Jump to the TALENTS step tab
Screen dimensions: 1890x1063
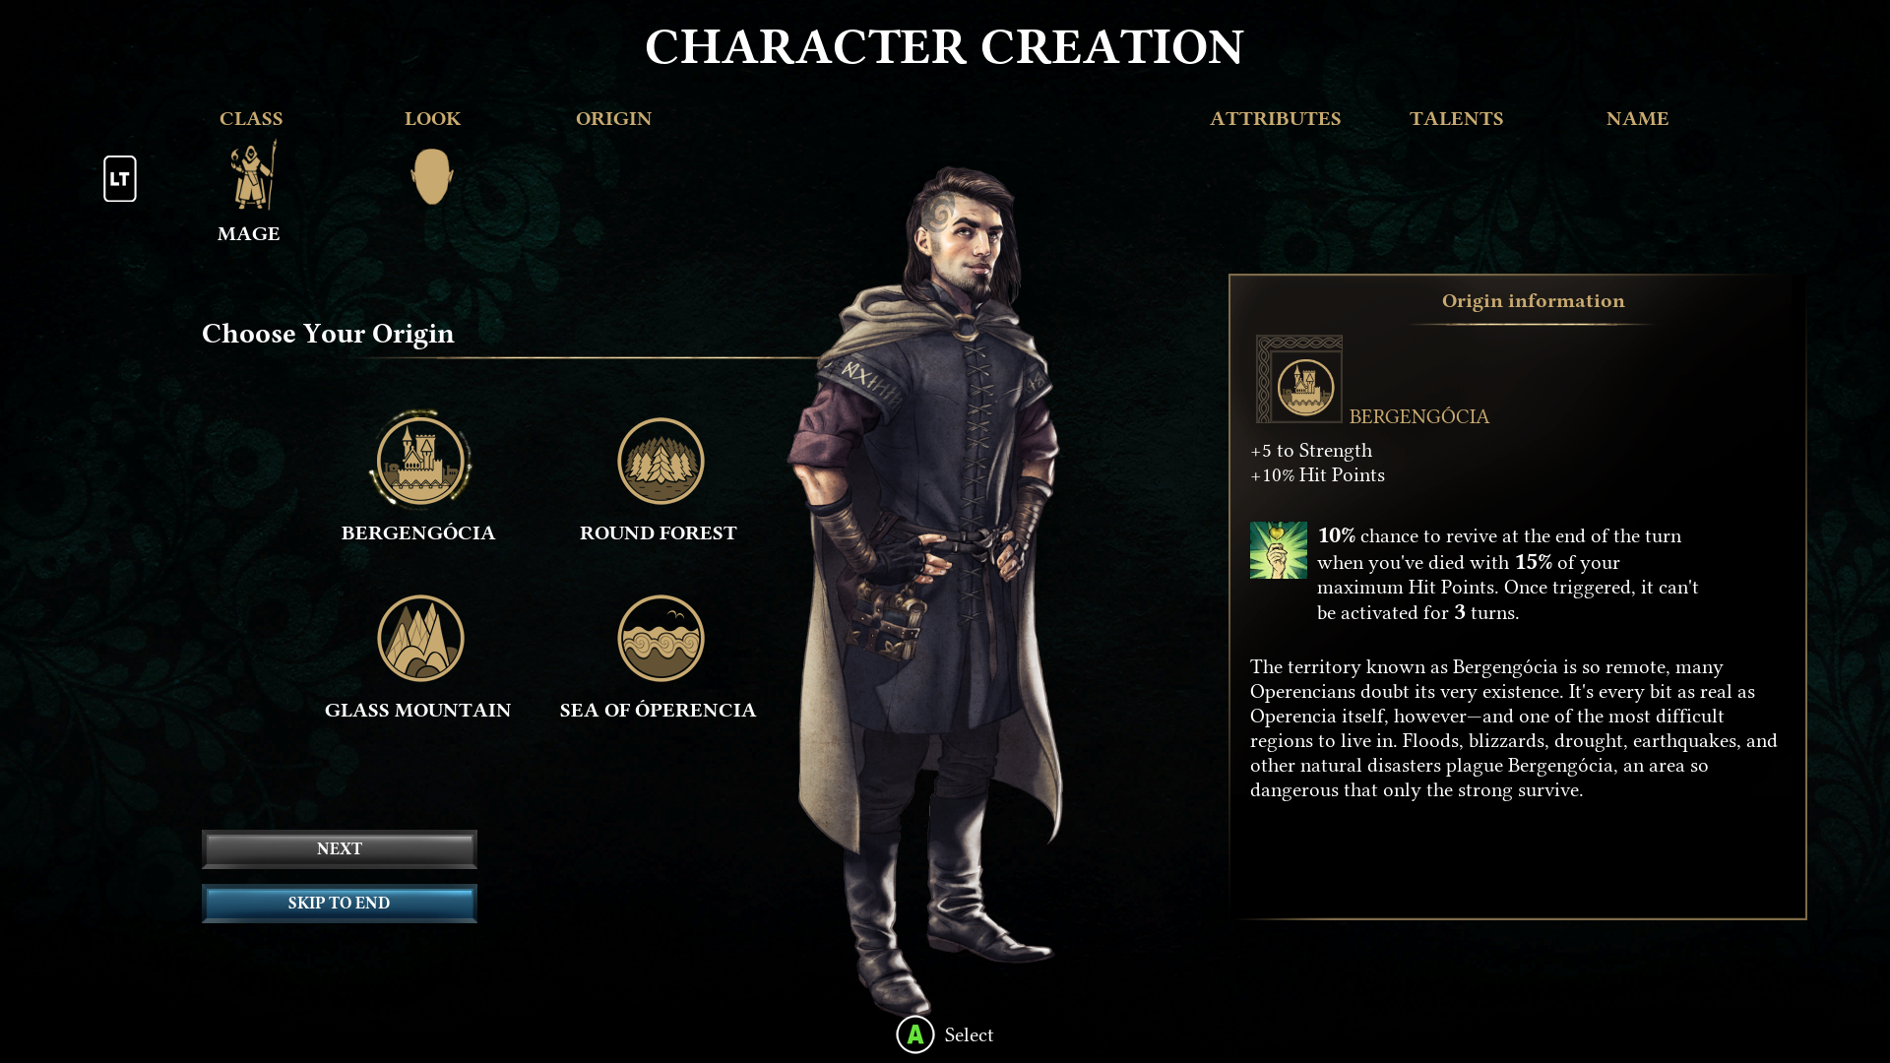tap(1456, 119)
